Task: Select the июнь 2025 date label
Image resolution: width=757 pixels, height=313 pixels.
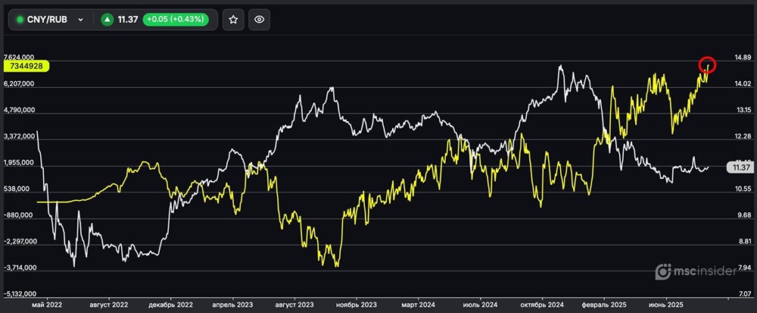Action: click(x=667, y=305)
